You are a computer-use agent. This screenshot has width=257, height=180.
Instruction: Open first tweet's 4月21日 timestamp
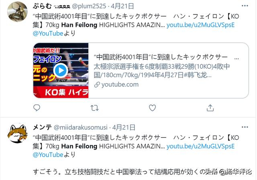click(x=122, y=6)
